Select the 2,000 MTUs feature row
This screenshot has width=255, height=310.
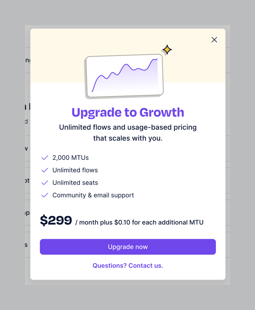(x=70, y=158)
